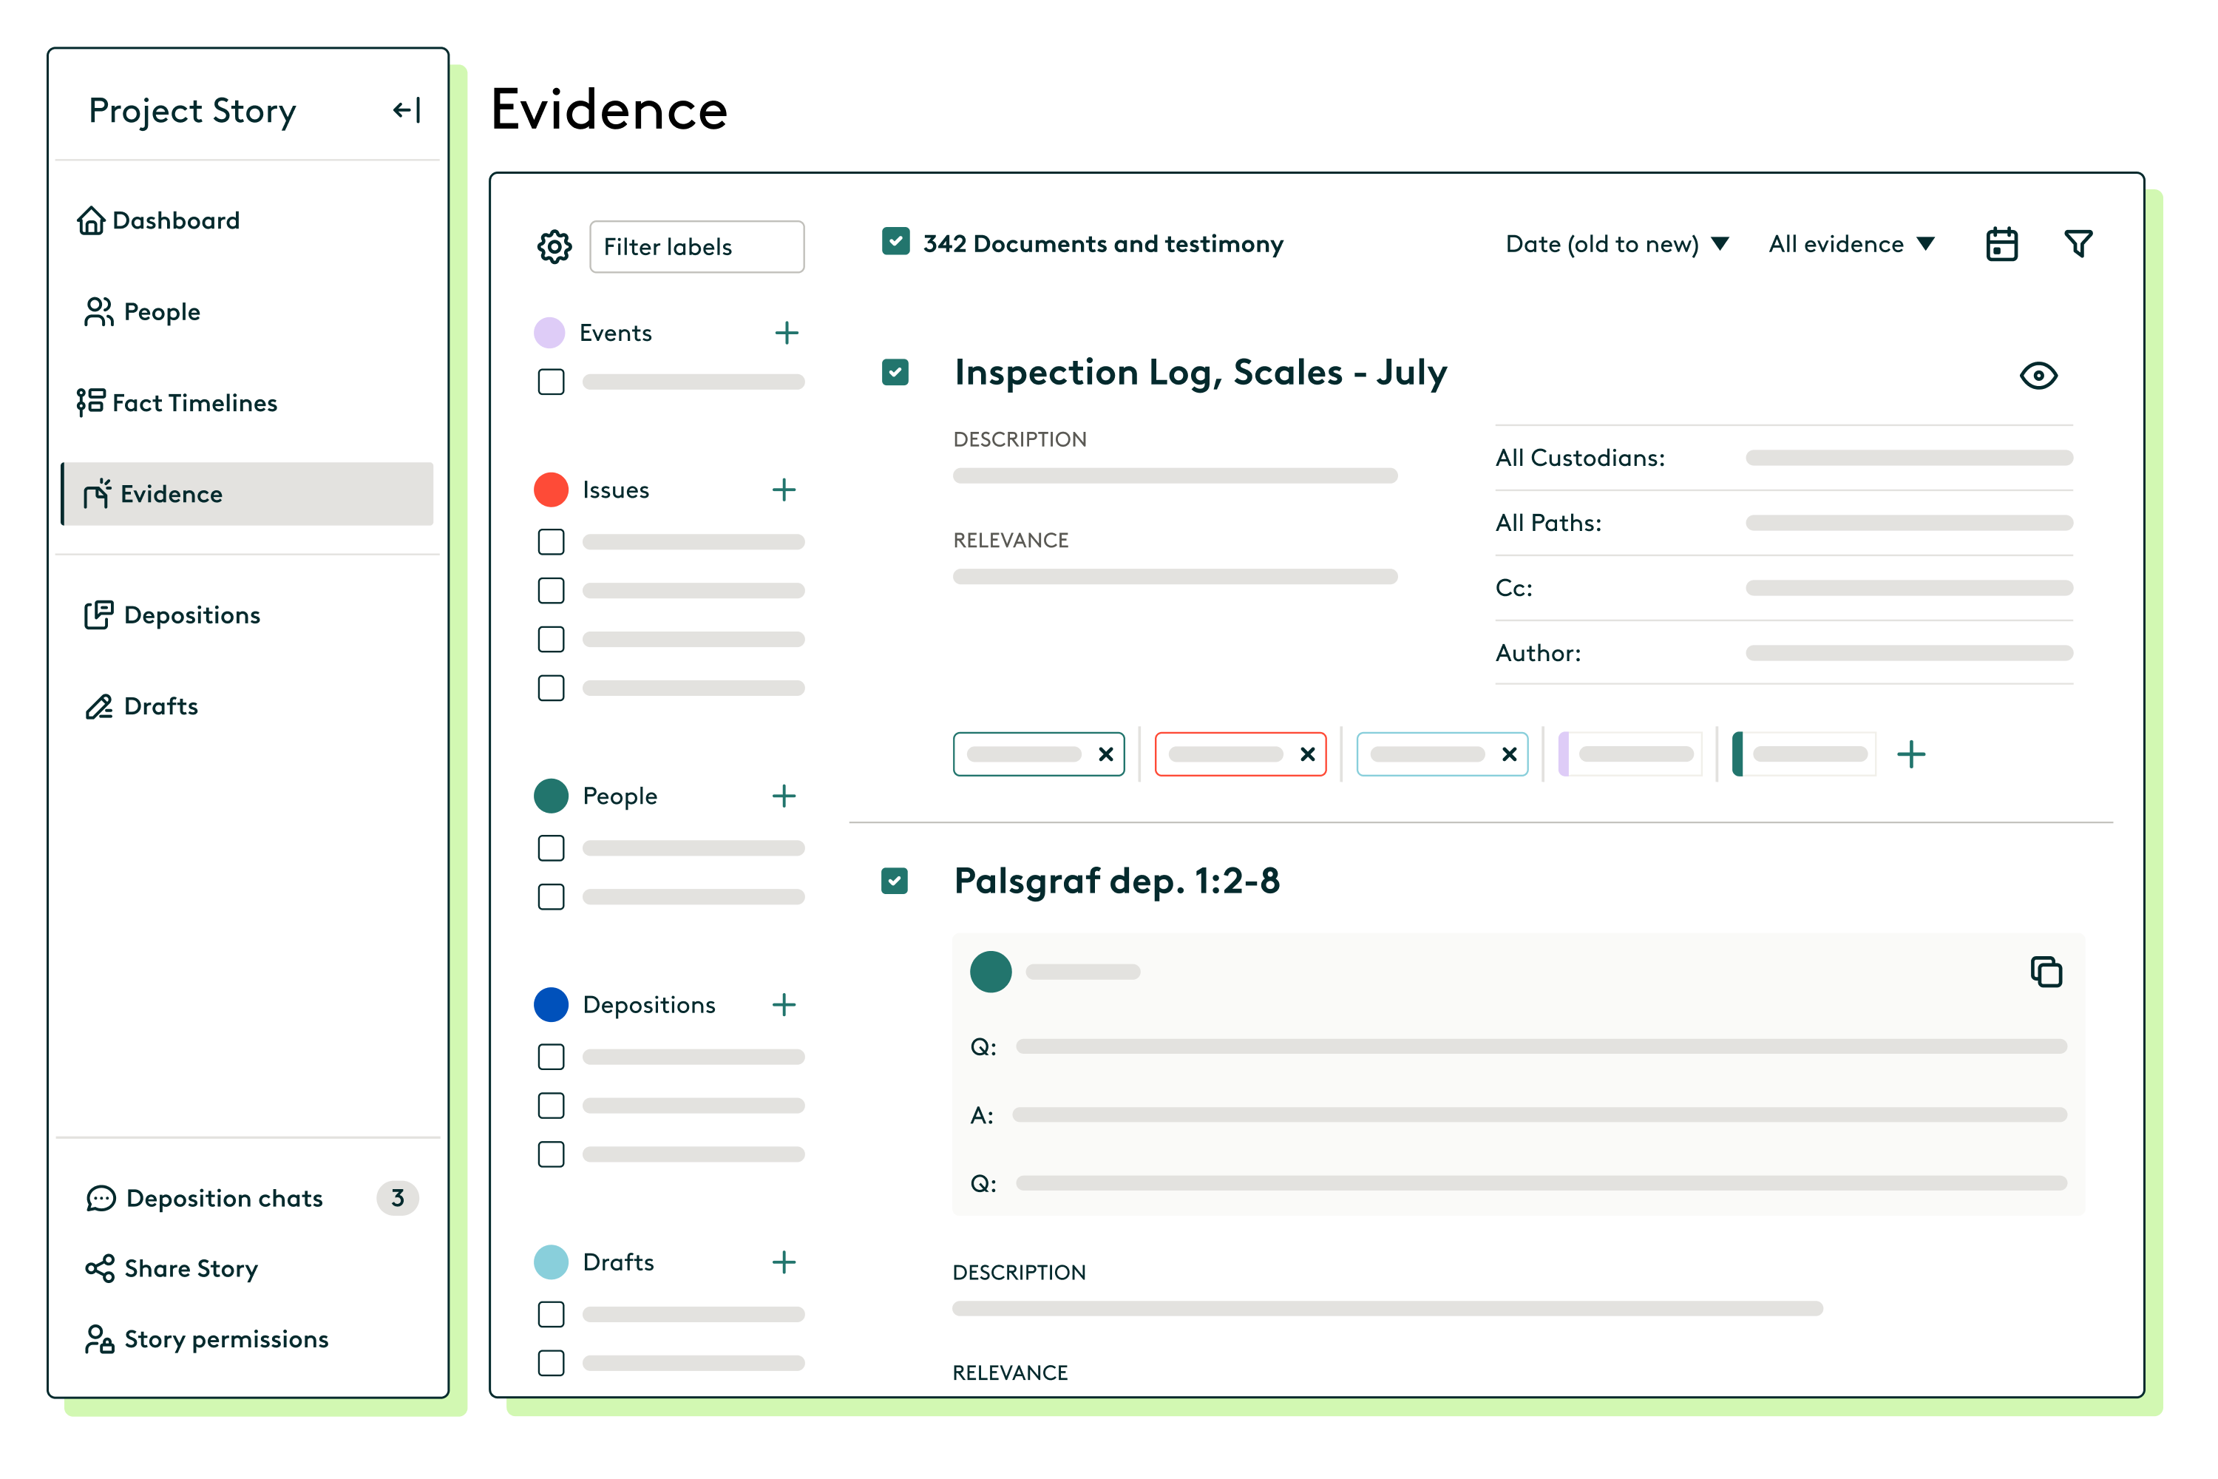Add a tag to Inspection Log

pyautogui.click(x=1910, y=754)
